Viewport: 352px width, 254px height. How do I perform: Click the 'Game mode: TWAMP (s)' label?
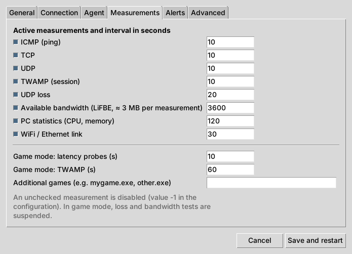tap(54, 170)
